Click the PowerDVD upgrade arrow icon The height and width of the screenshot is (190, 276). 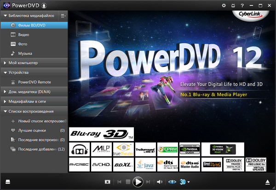click(43, 6)
